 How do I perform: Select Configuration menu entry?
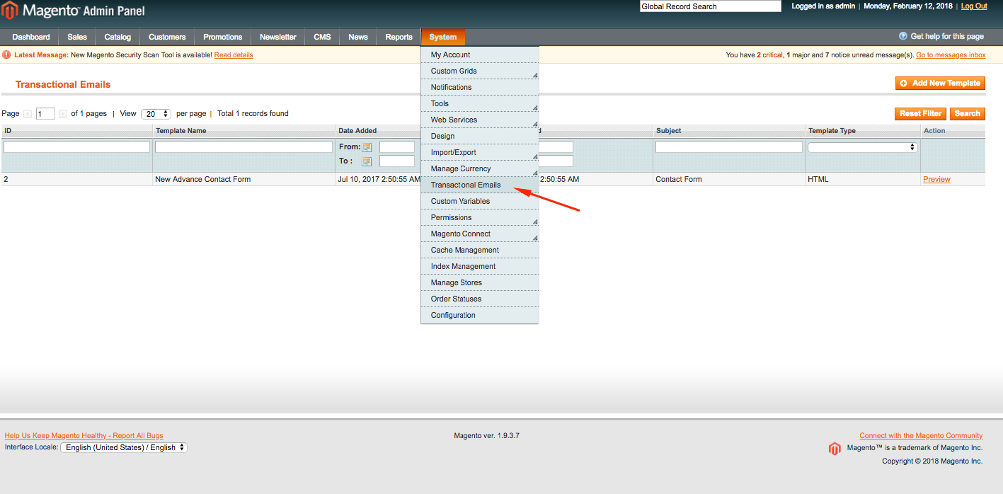coord(480,315)
